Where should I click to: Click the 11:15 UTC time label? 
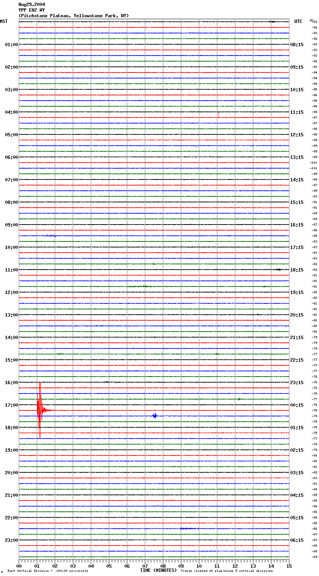pos(297,112)
